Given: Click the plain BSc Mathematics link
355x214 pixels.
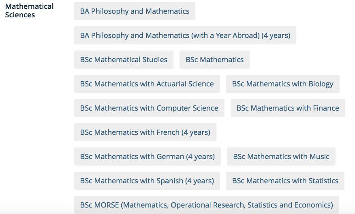Looking at the screenshot, I should (214, 60).
